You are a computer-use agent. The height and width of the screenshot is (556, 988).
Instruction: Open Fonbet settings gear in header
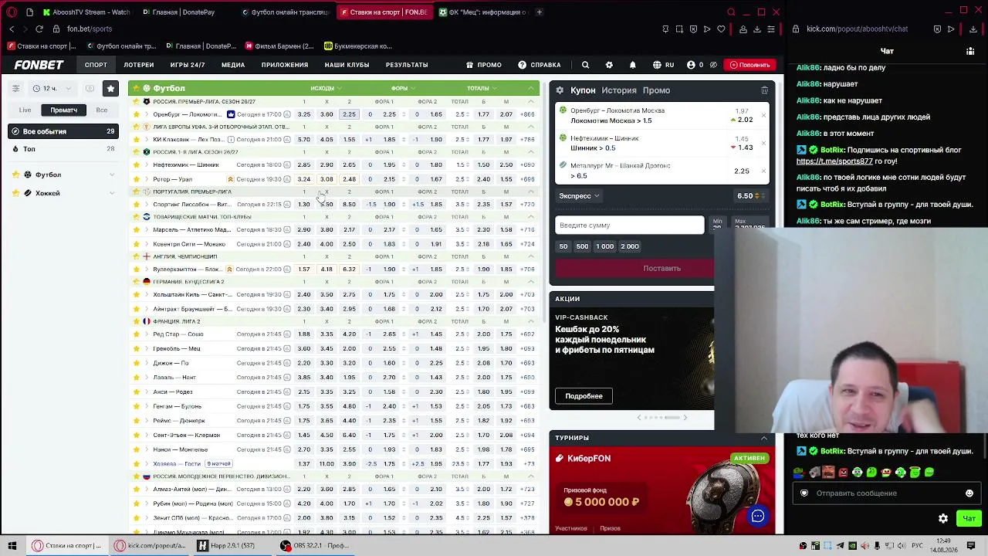(x=609, y=65)
